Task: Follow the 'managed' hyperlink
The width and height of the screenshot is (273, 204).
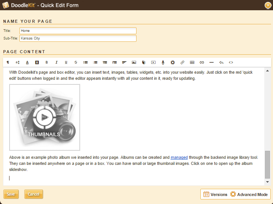Action: [179, 157]
